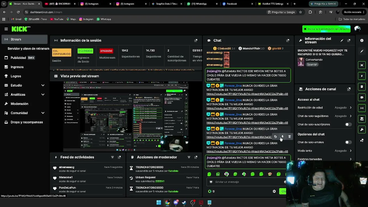Open Restricción de edad options

point(325,108)
